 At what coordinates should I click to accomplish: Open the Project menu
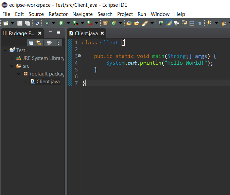click(x=125, y=14)
